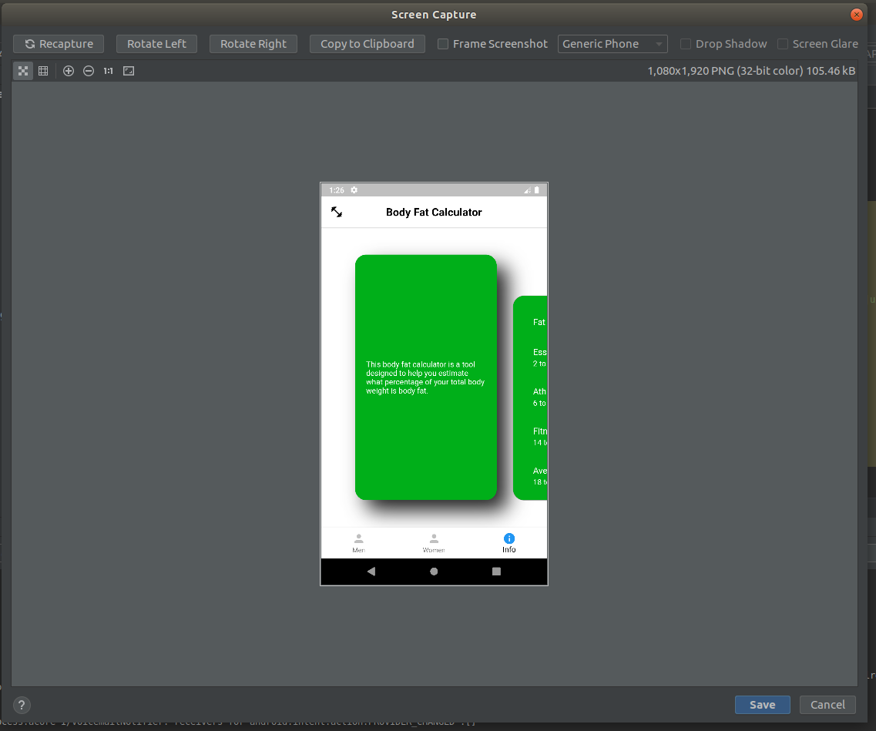This screenshot has height=731, width=876.
Task: Tap the Info tab's blue info icon
Action: point(508,539)
